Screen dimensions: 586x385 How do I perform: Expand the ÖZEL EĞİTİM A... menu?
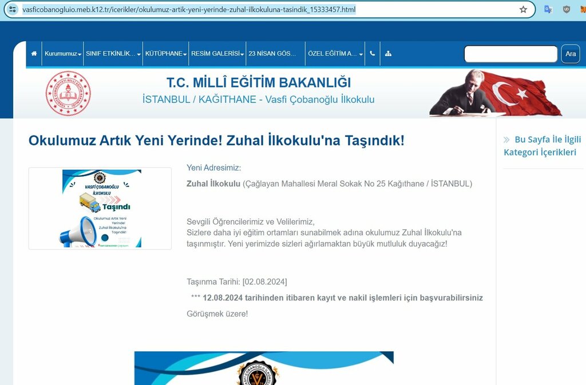(335, 53)
